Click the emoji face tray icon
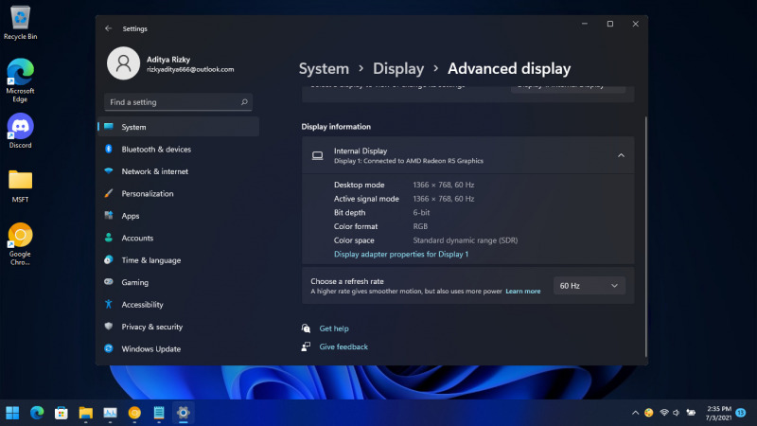Image resolution: width=757 pixels, height=426 pixels. point(649,413)
